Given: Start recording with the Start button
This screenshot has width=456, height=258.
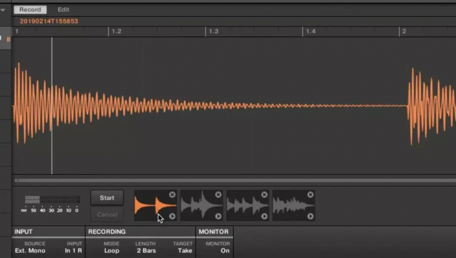Looking at the screenshot, I should click(x=107, y=198).
